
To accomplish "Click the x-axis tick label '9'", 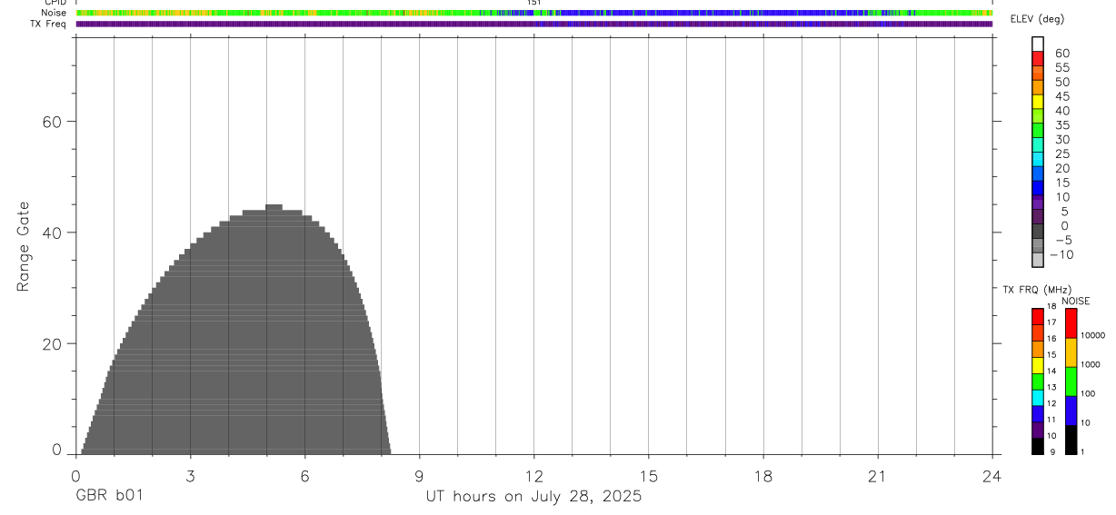I will tap(419, 476).
